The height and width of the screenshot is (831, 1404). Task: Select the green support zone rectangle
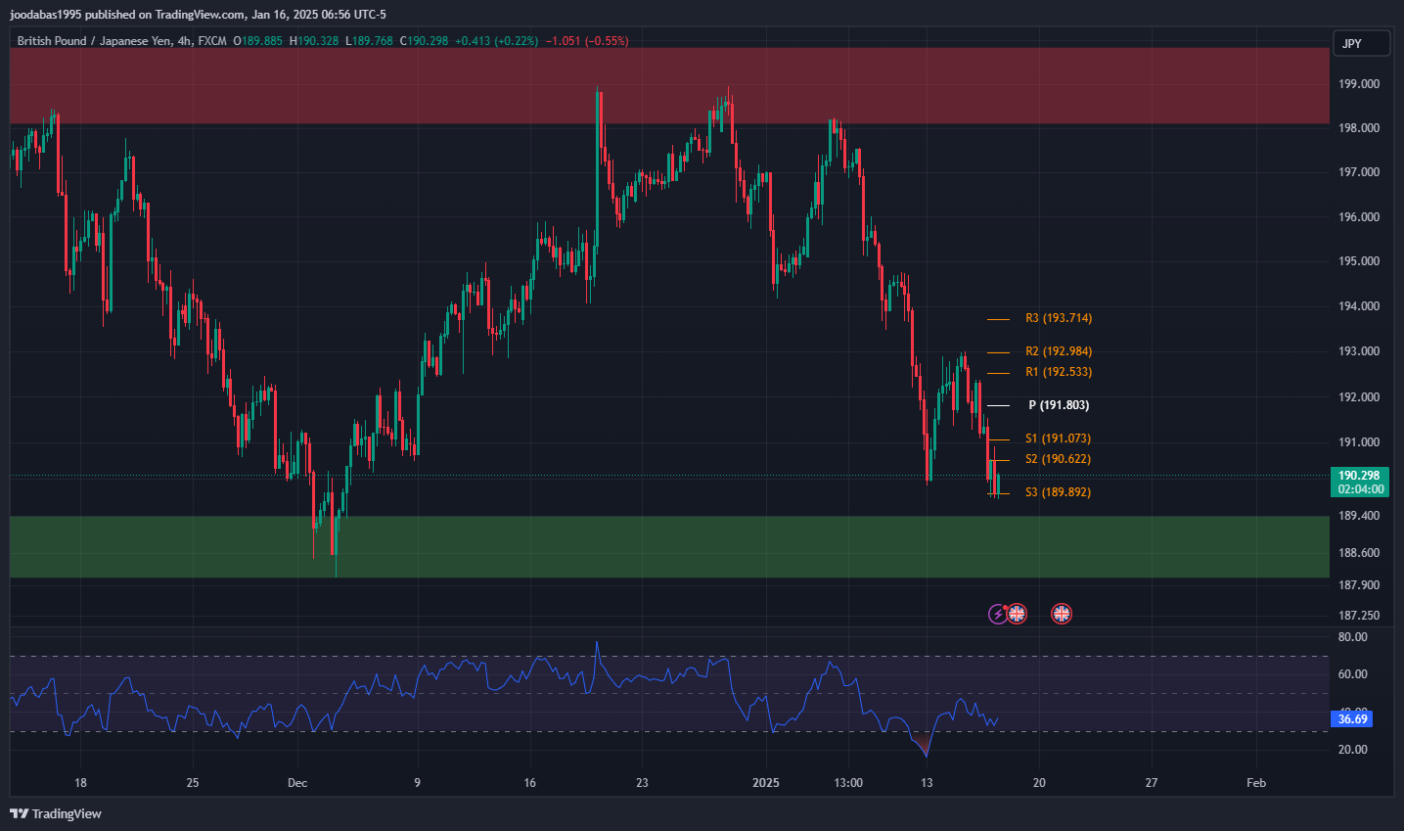(x=669, y=547)
